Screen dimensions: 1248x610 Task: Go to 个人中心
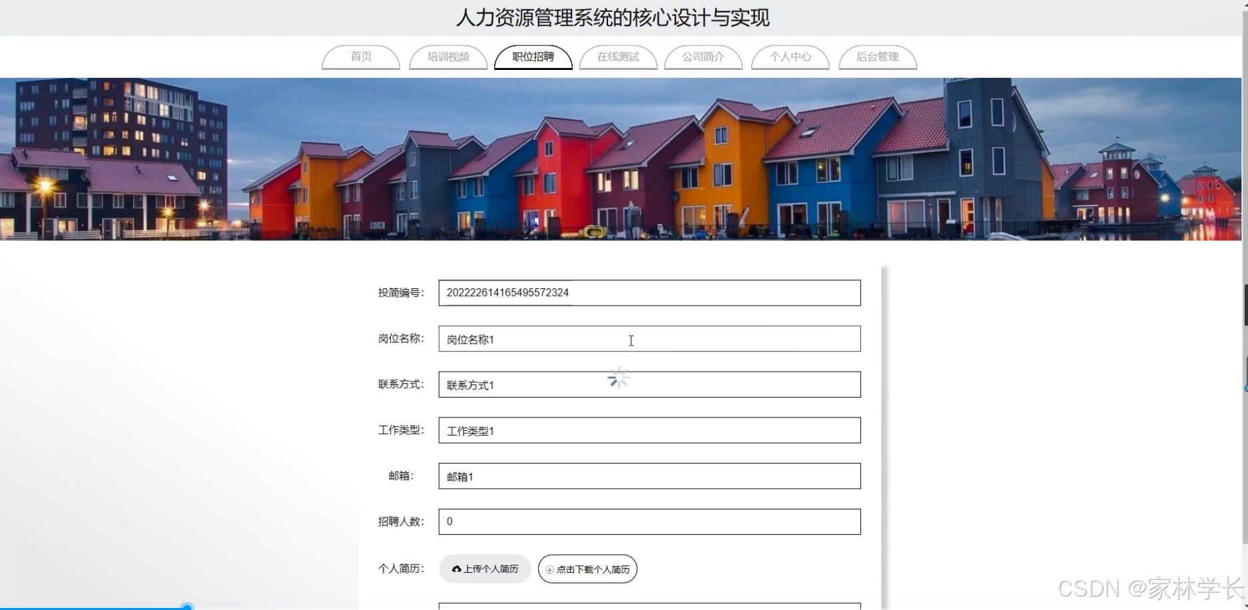coord(790,57)
